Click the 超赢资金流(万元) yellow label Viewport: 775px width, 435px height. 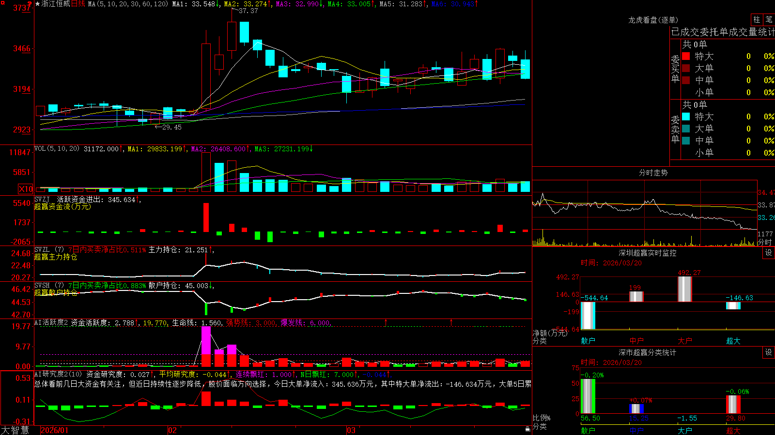(62, 207)
